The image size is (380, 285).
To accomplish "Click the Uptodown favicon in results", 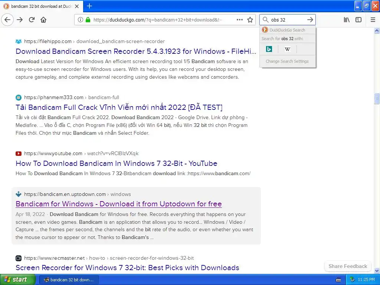I will click(x=19, y=194).
